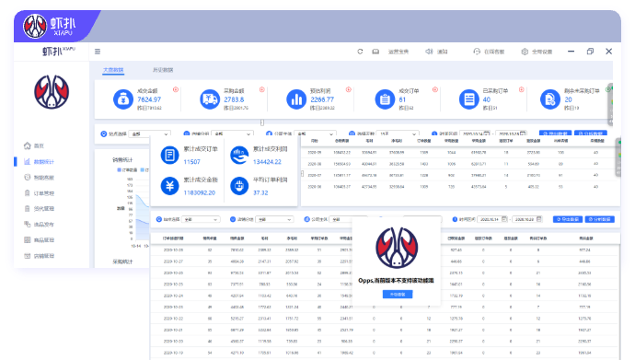Click the refresh icon in top toolbar
635x360 pixels.
(360, 52)
